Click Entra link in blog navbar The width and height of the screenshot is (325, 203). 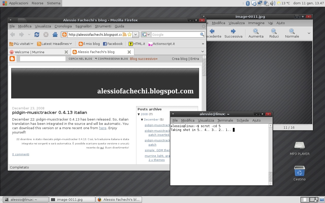point(195,59)
